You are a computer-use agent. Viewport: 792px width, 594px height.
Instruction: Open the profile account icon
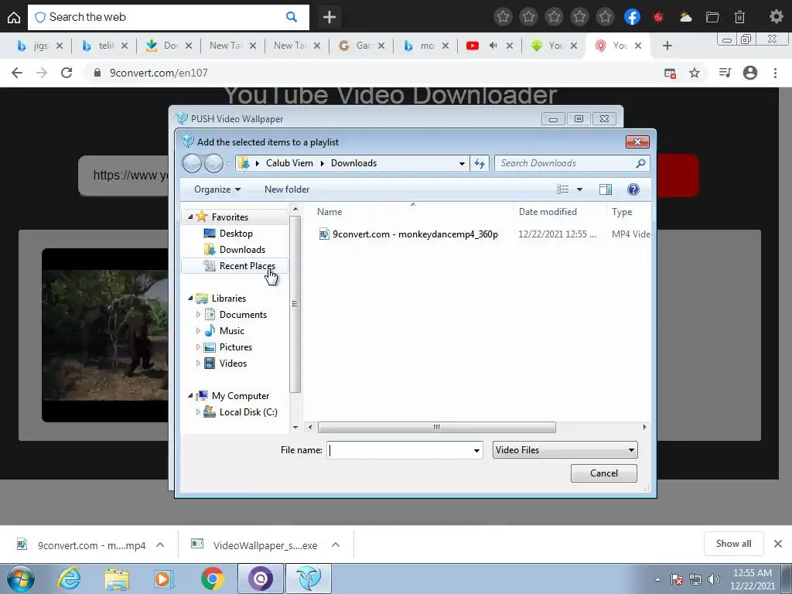click(750, 73)
